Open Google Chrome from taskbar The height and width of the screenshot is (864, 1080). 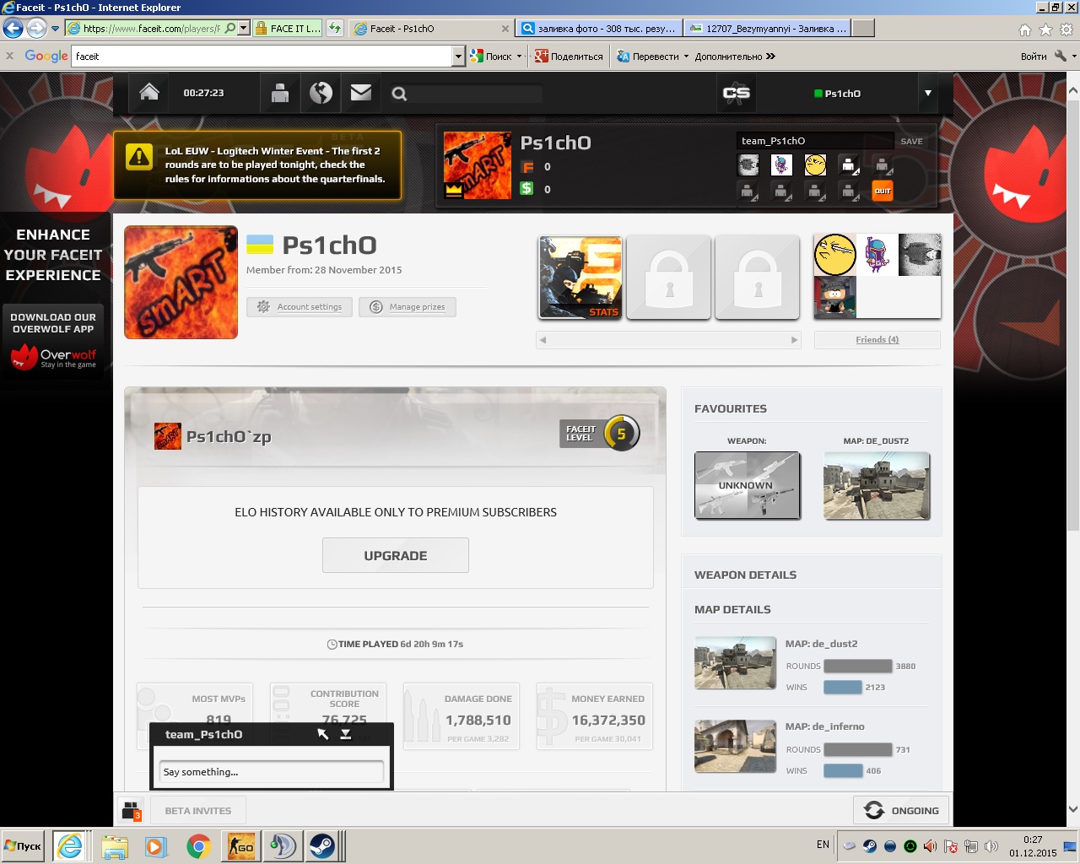pyautogui.click(x=199, y=846)
